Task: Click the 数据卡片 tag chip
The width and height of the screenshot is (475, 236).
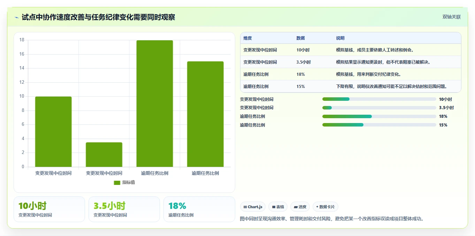Action: (x=325, y=207)
